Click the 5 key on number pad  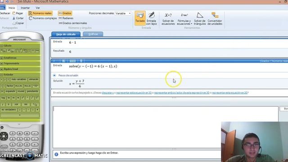[20, 139]
